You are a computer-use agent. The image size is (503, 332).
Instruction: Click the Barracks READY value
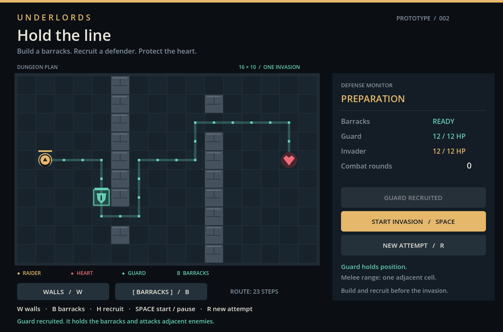tap(443, 121)
